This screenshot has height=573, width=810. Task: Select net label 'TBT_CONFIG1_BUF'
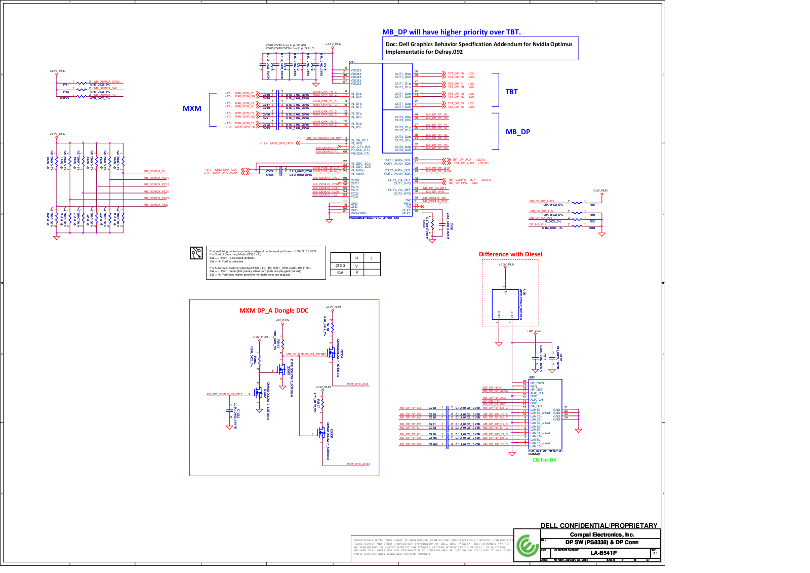462,180
